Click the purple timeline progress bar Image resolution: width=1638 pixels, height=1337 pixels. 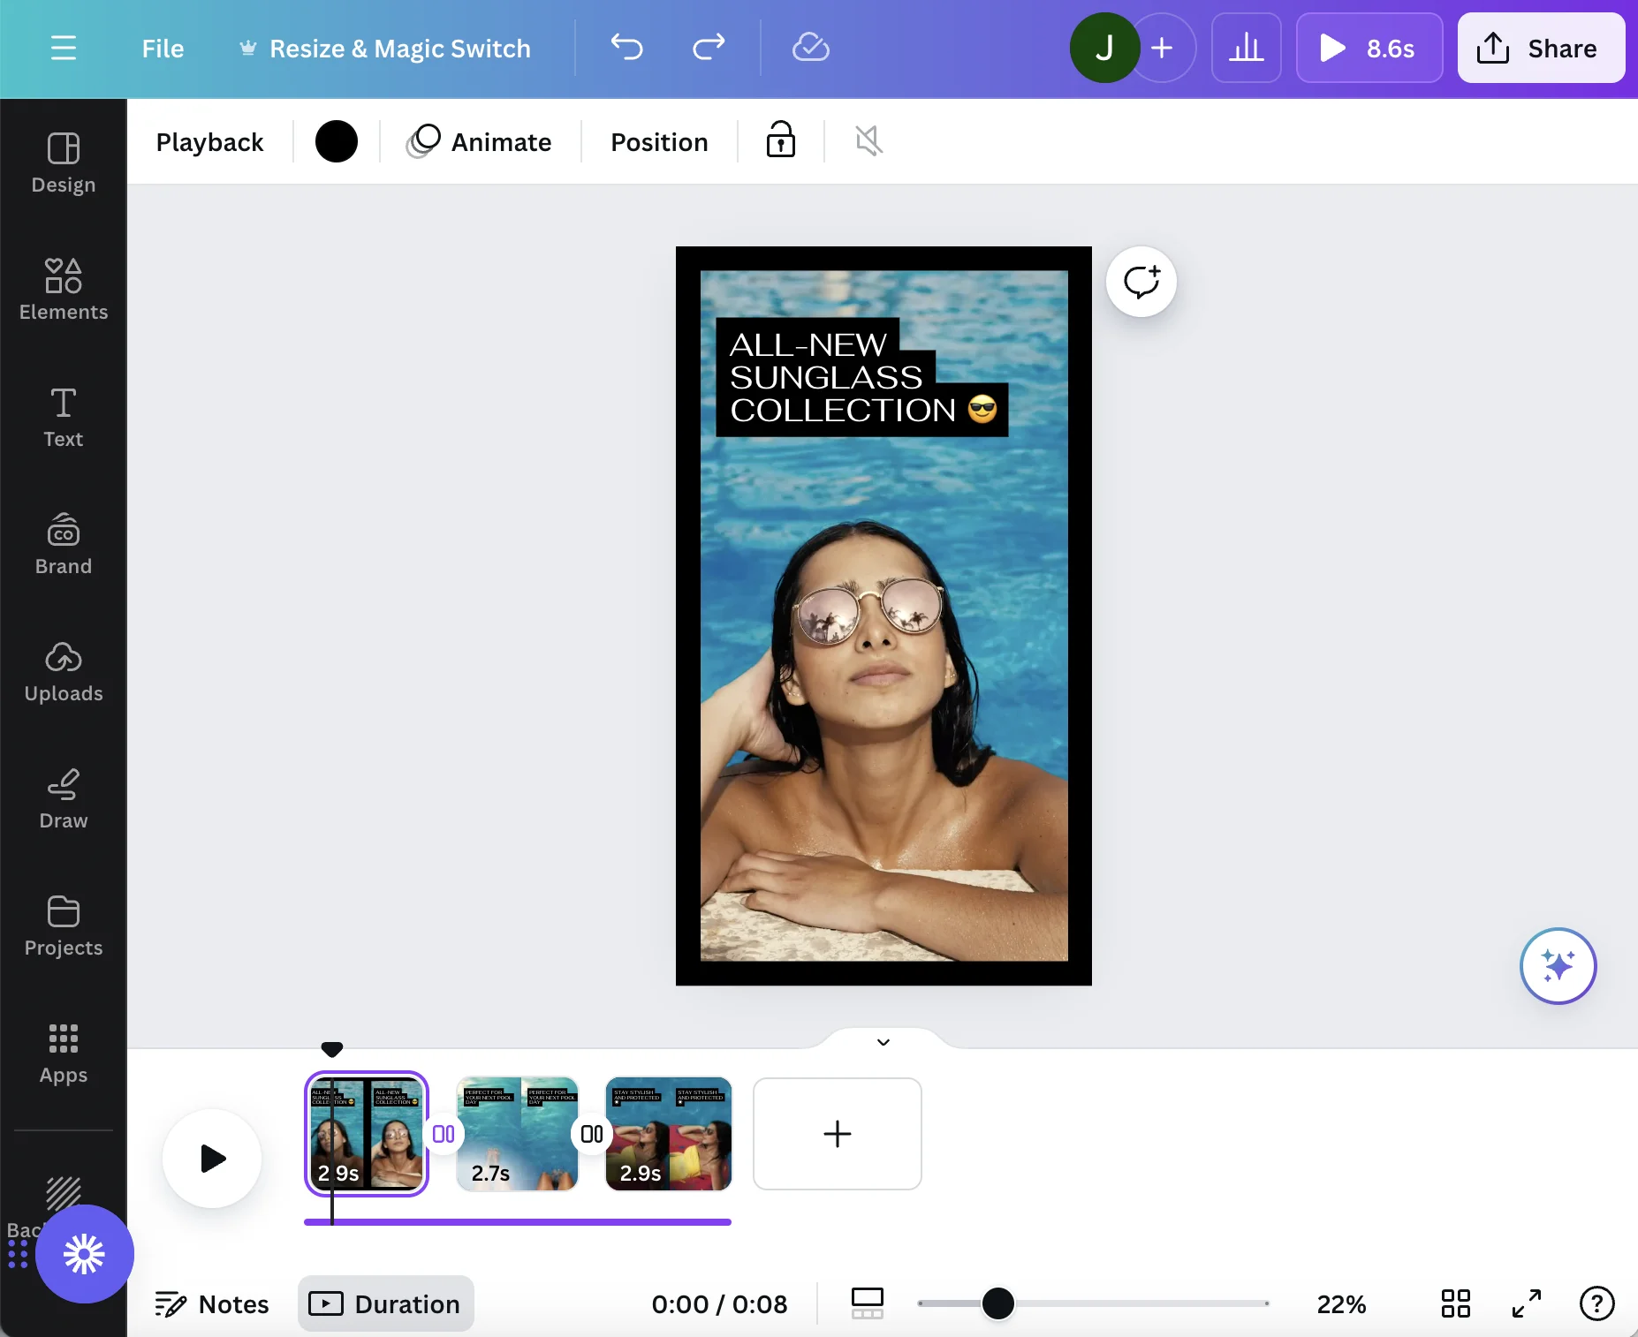[x=518, y=1222]
